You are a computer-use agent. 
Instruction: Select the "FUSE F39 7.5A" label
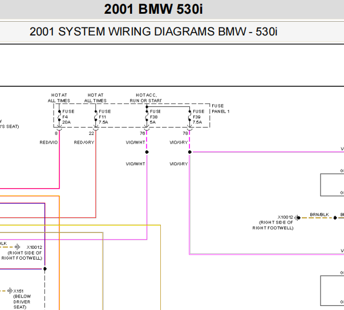coord(199,117)
